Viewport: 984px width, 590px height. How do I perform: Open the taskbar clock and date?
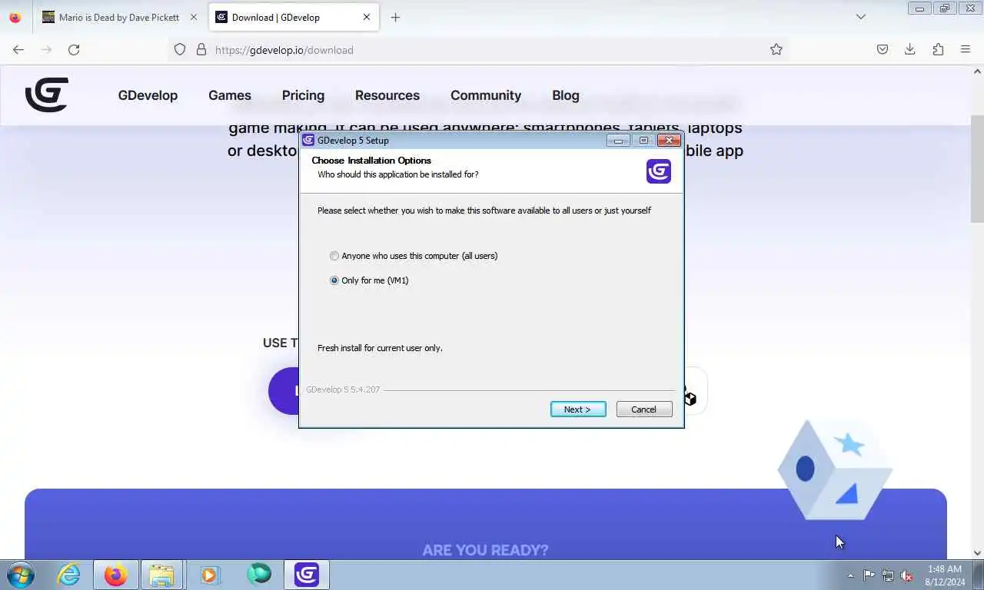(x=945, y=575)
